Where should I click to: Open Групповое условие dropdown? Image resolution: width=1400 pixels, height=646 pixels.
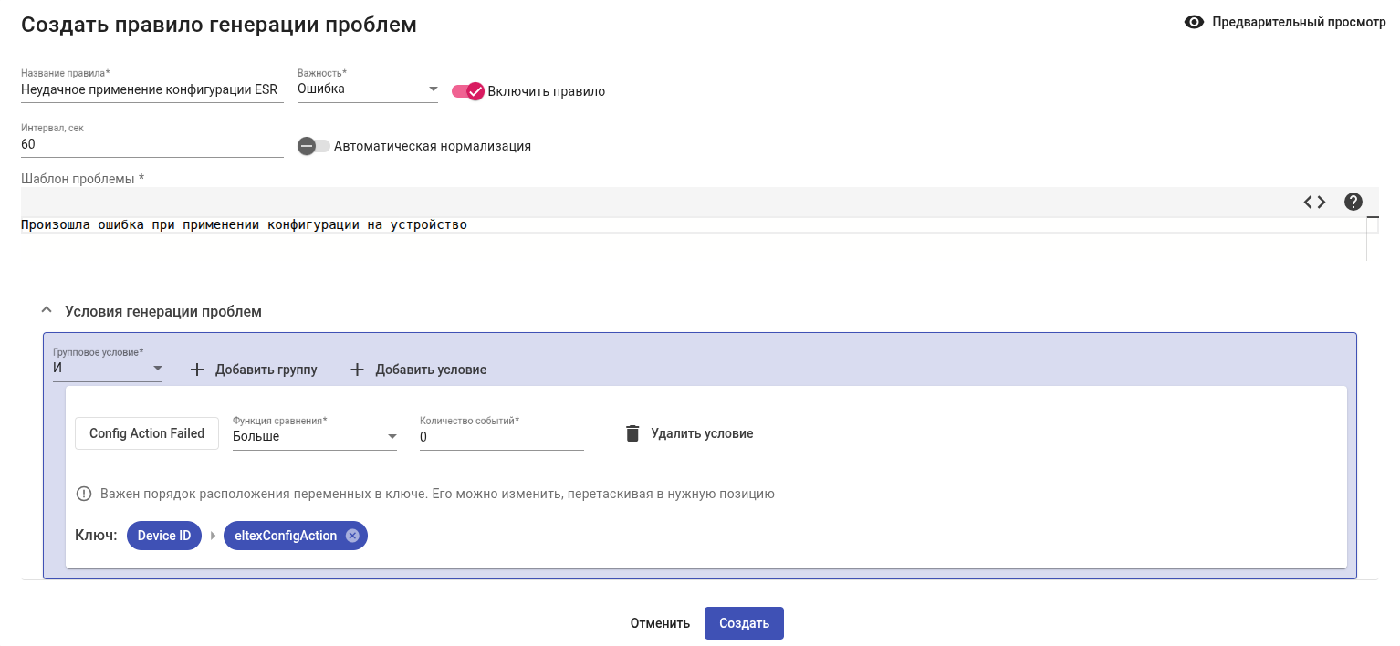pos(108,368)
